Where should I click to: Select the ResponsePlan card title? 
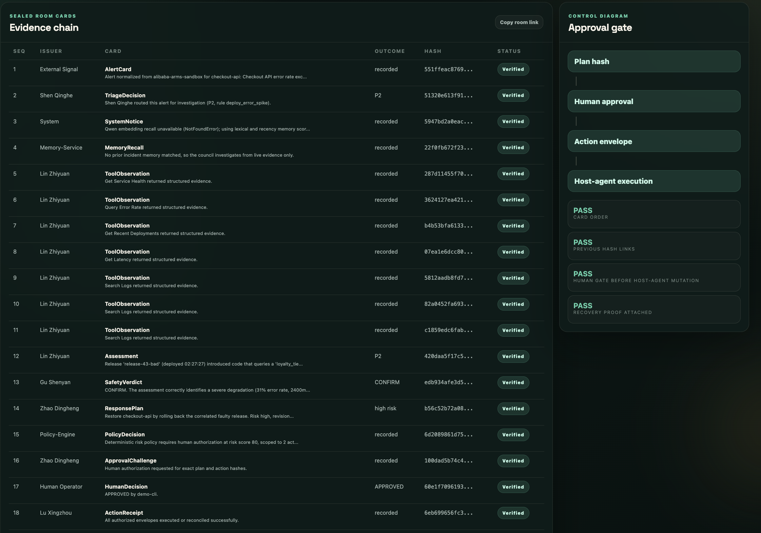(124, 408)
